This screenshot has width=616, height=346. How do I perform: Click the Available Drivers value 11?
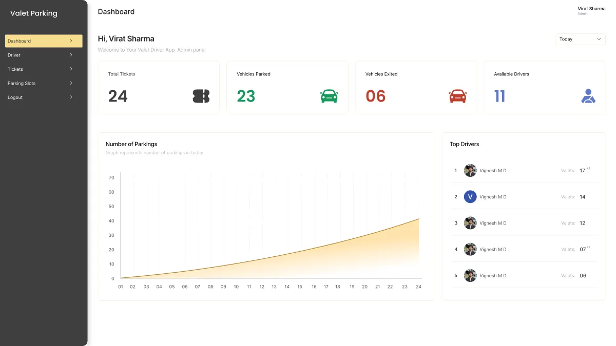click(x=499, y=96)
